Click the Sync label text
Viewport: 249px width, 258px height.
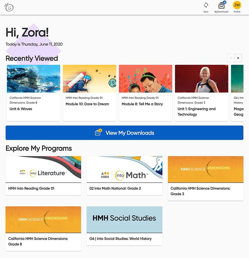click(206, 12)
